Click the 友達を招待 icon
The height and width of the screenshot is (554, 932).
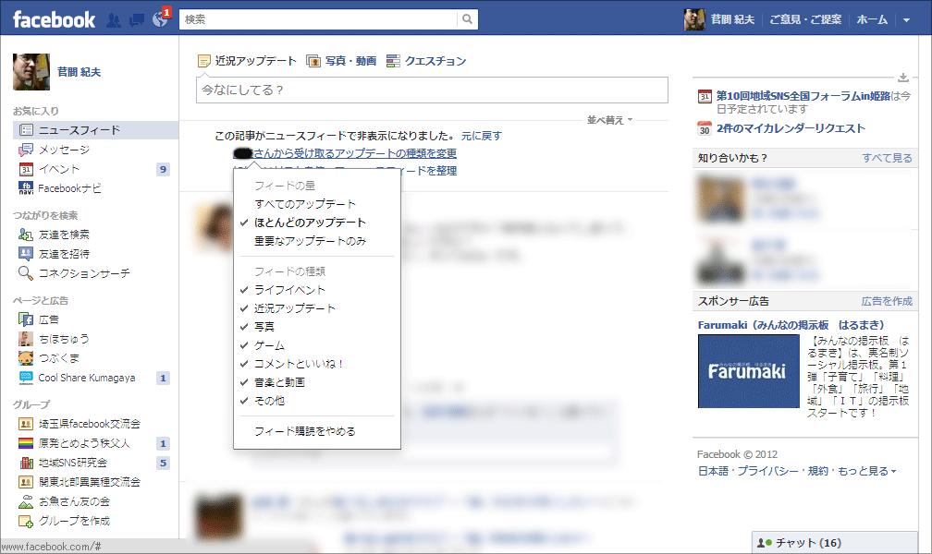tap(26, 254)
